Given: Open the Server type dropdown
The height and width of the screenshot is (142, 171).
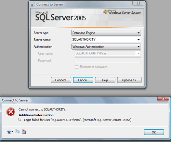Looking at the screenshot, I should [106, 33].
